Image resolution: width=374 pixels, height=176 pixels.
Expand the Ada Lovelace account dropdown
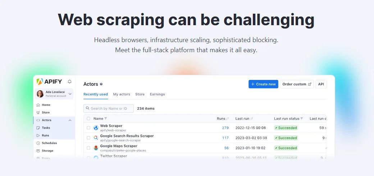[x=70, y=94]
